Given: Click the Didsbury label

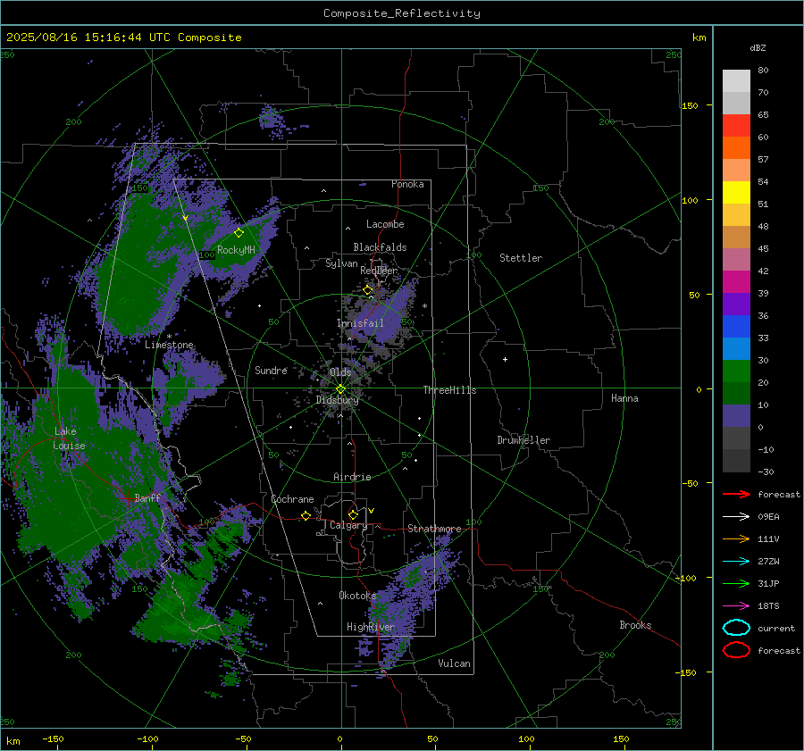Looking at the screenshot, I should 337,400.
